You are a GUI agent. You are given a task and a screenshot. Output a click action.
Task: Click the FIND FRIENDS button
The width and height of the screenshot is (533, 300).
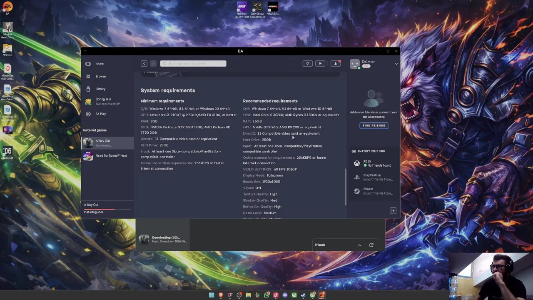374,125
